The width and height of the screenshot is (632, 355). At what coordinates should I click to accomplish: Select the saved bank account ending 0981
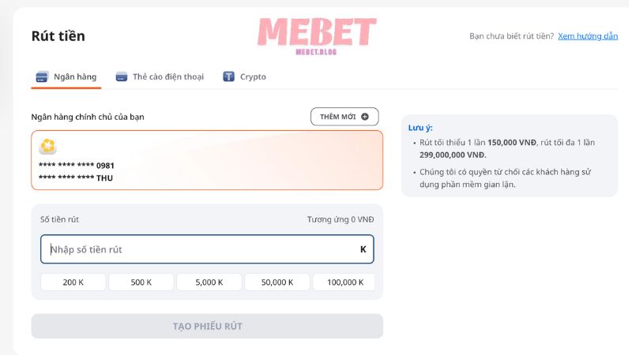coord(207,160)
